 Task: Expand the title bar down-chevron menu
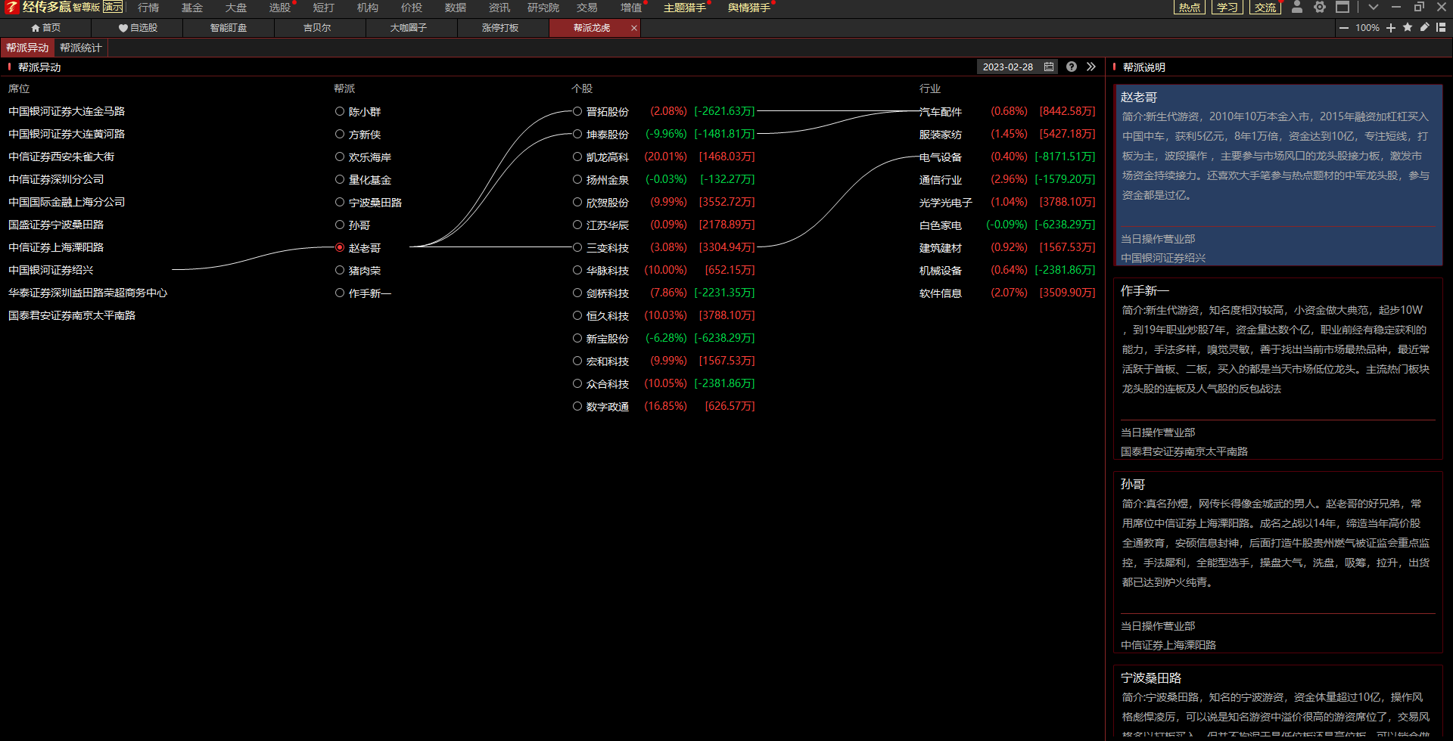point(1374,7)
